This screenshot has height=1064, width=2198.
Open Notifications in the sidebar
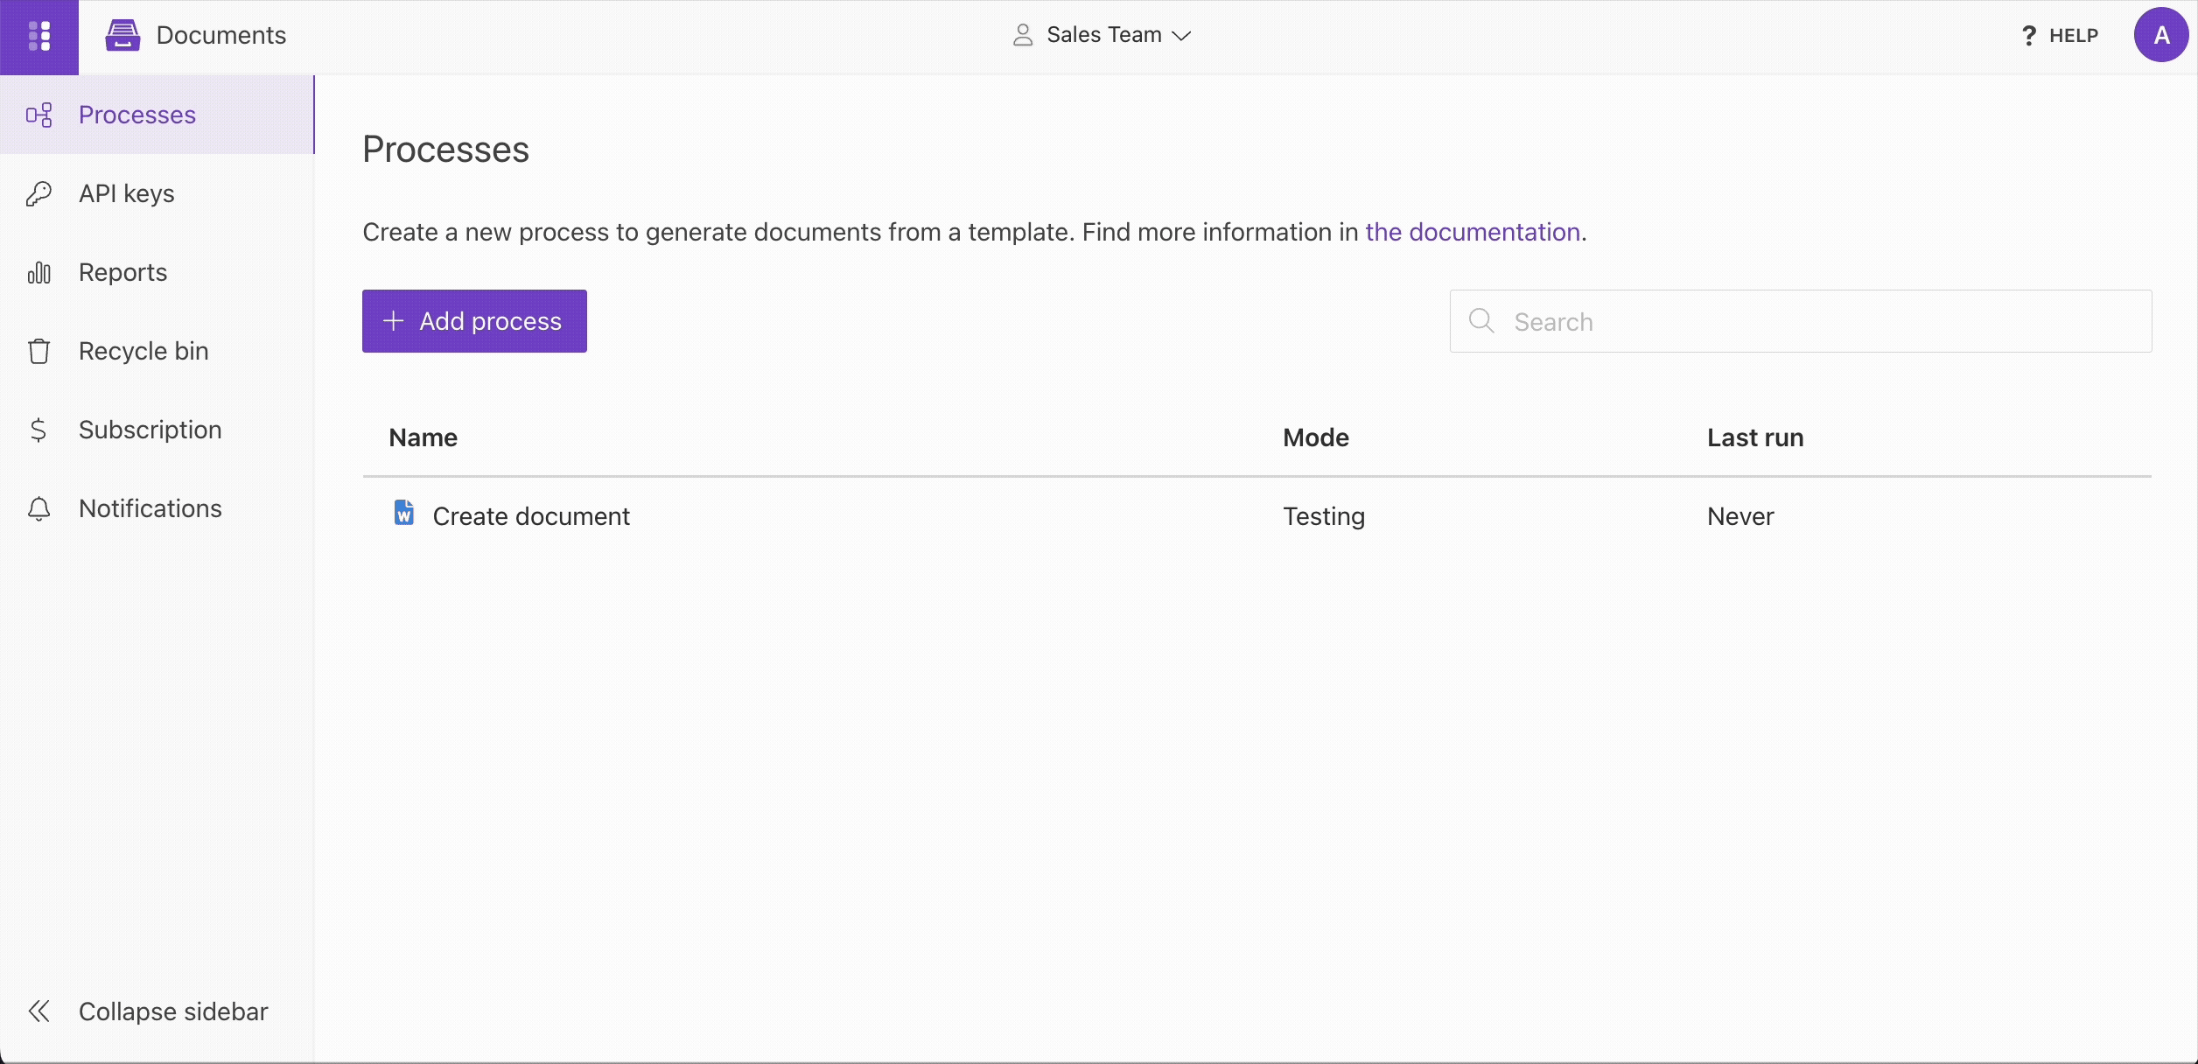(157, 508)
